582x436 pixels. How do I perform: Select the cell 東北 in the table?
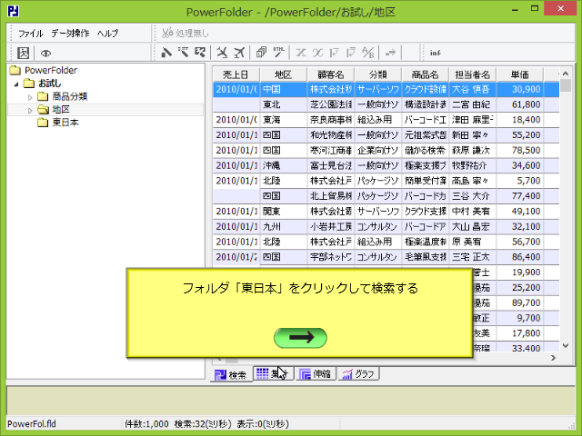[284, 104]
